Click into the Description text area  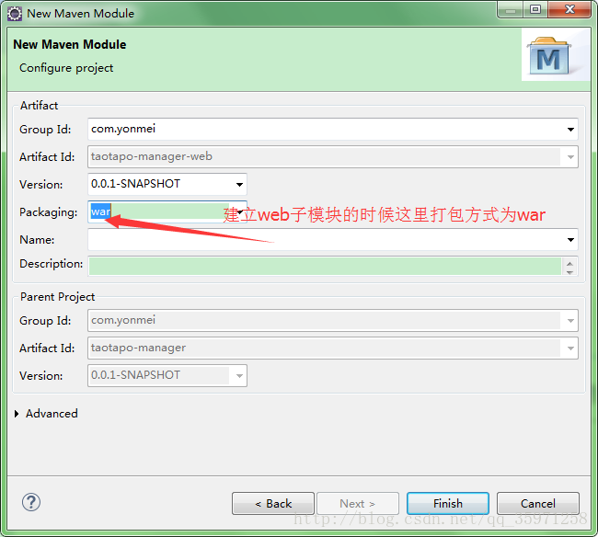[325, 266]
